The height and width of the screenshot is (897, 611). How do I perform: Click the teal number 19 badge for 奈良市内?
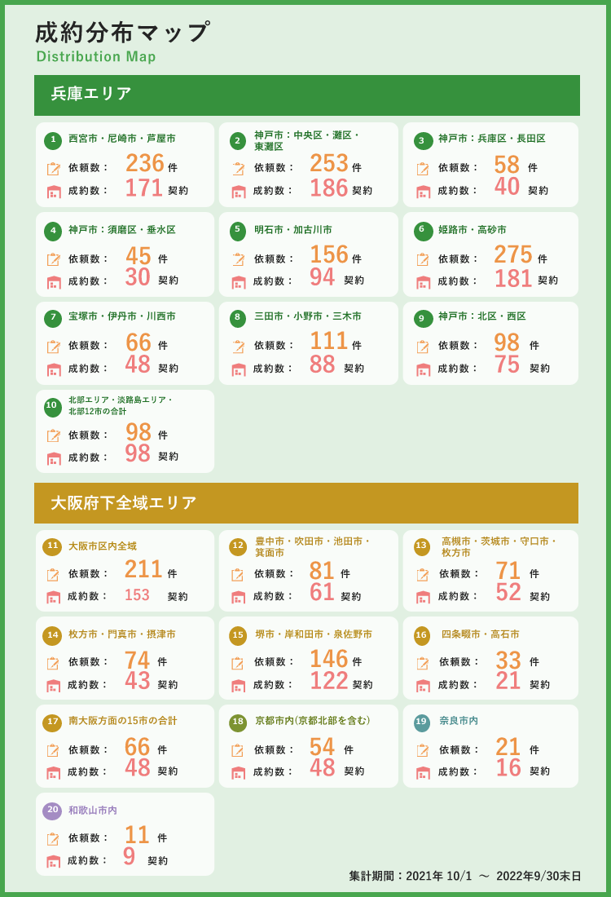422,722
